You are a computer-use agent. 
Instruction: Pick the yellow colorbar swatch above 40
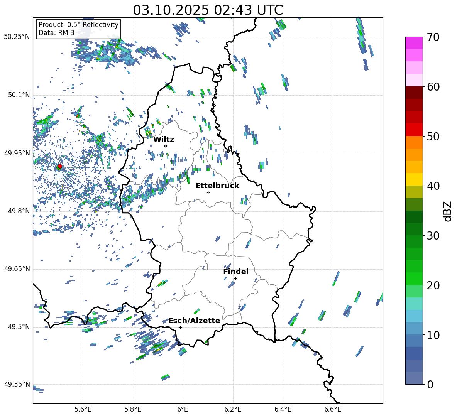tap(414, 179)
